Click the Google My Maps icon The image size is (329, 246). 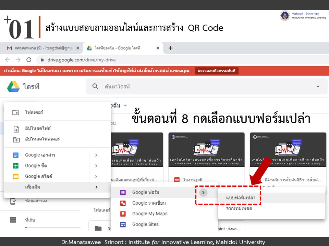(x=123, y=214)
